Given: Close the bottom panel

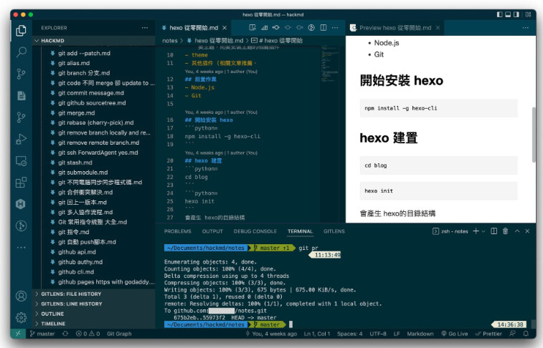Looking at the screenshot, I should click(x=527, y=231).
